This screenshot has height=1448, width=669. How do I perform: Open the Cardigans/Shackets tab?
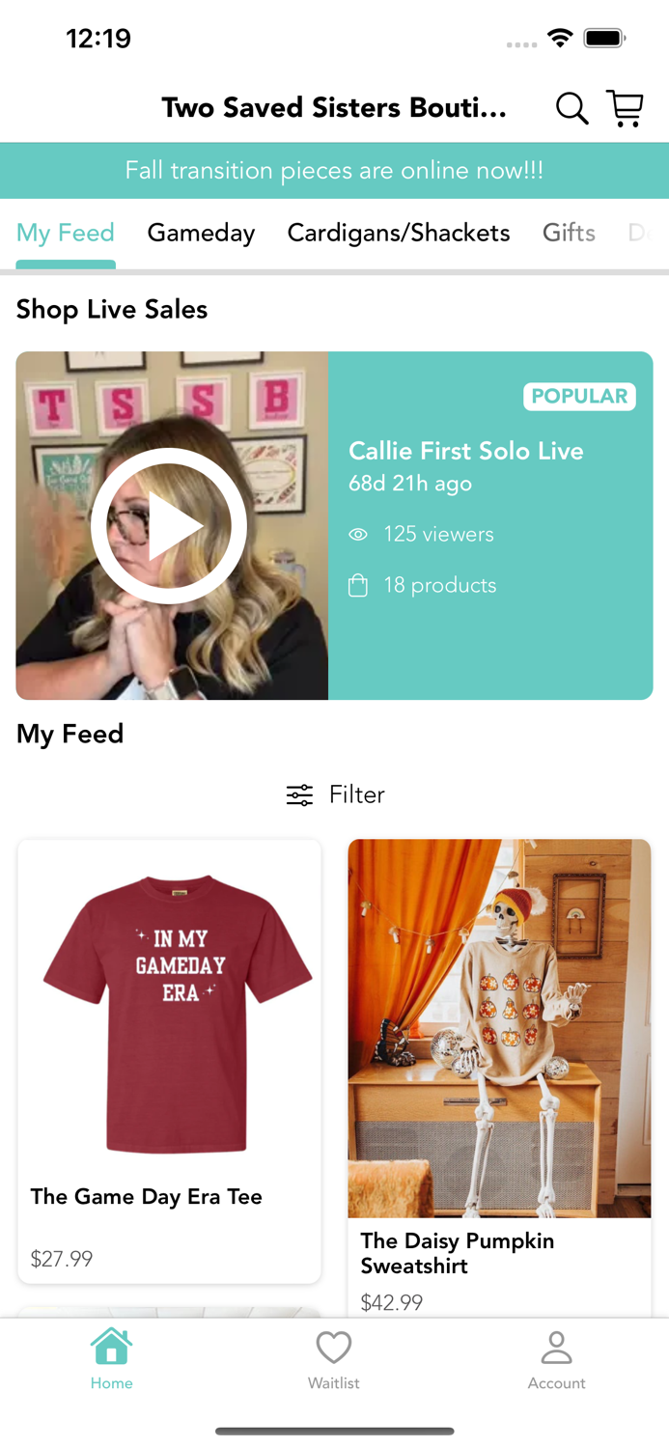[x=398, y=233]
